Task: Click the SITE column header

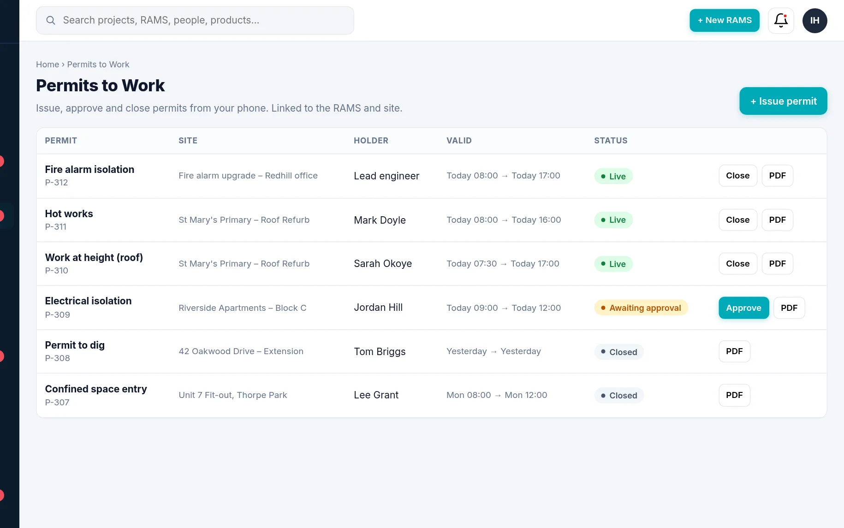Action: tap(188, 141)
